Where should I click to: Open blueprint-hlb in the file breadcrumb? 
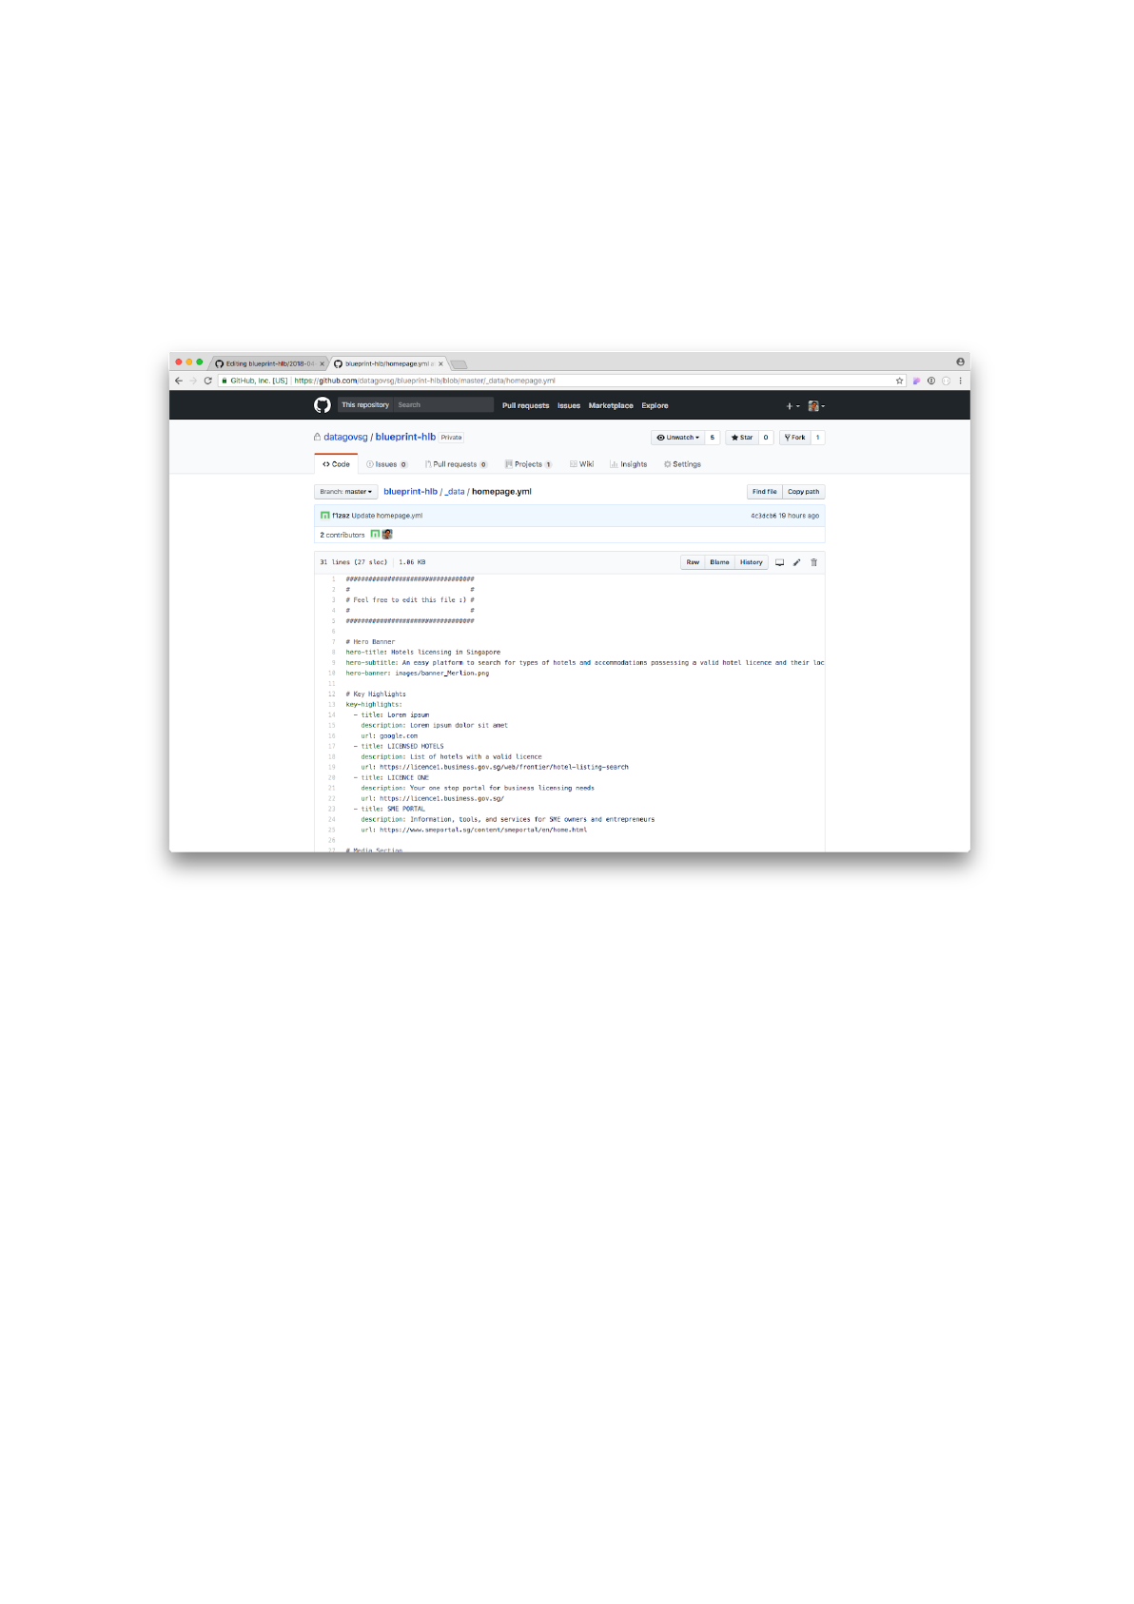pos(410,492)
